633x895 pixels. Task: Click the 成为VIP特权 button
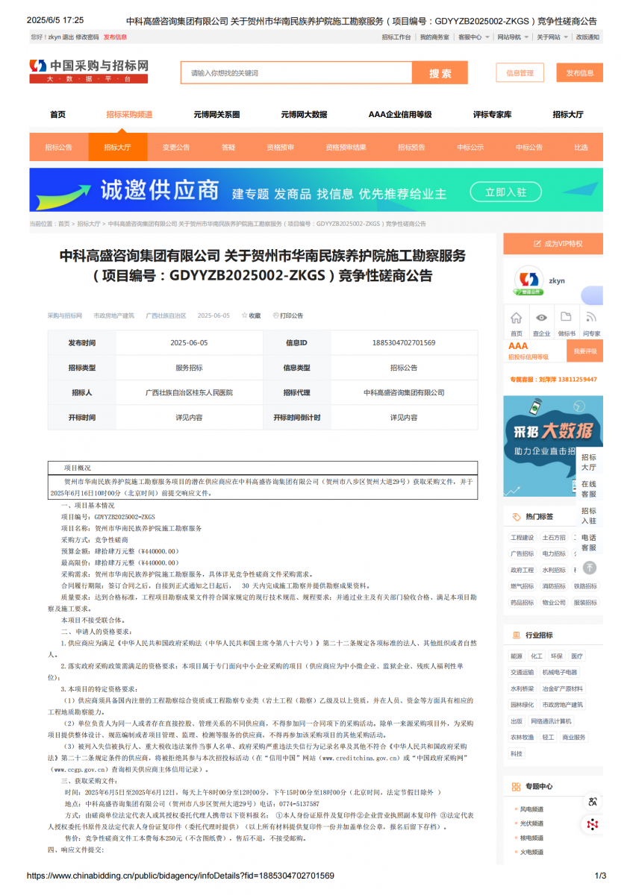tap(553, 244)
